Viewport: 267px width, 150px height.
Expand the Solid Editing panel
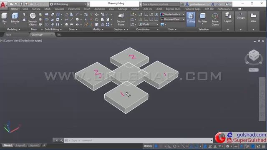point(53,30)
